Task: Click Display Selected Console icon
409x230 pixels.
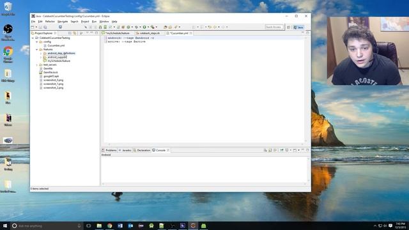Action: (287, 150)
